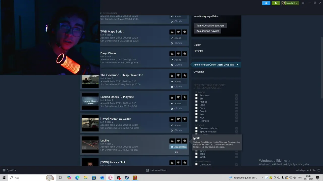The image size is (323, 181).
Task: Thumbs down [TWD] Rick as Nick
Action: click(178, 163)
